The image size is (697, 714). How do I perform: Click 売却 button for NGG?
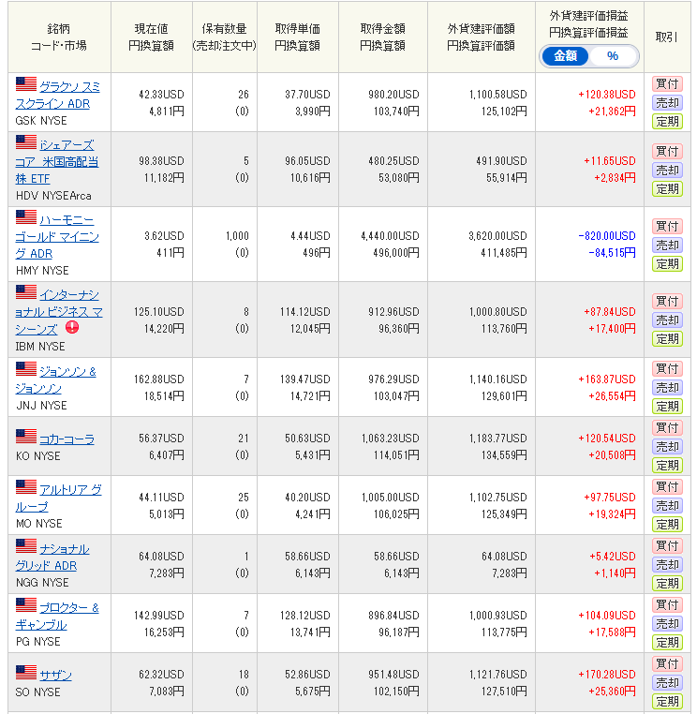(x=667, y=565)
